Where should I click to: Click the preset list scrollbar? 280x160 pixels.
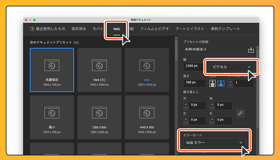[x=176, y=50]
